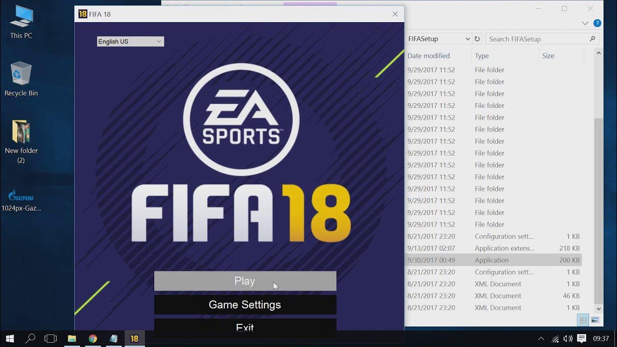
Task: Open the This PC desktop icon
Action: point(21,22)
